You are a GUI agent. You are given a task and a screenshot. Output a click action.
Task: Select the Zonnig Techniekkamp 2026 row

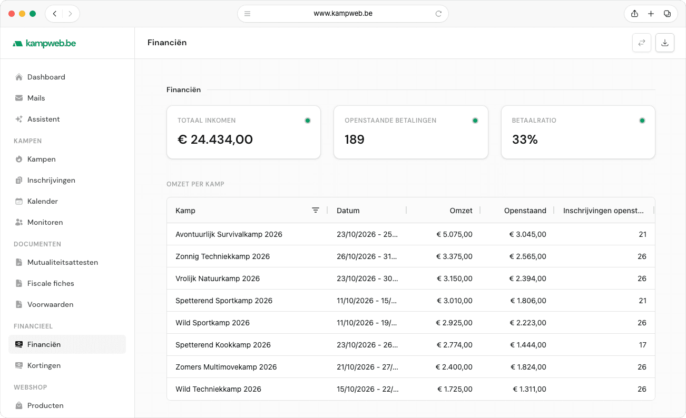(x=411, y=256)
